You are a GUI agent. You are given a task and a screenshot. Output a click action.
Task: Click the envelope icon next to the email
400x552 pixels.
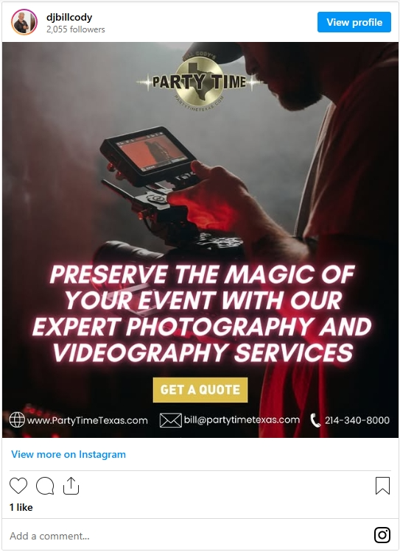[171, 420]
